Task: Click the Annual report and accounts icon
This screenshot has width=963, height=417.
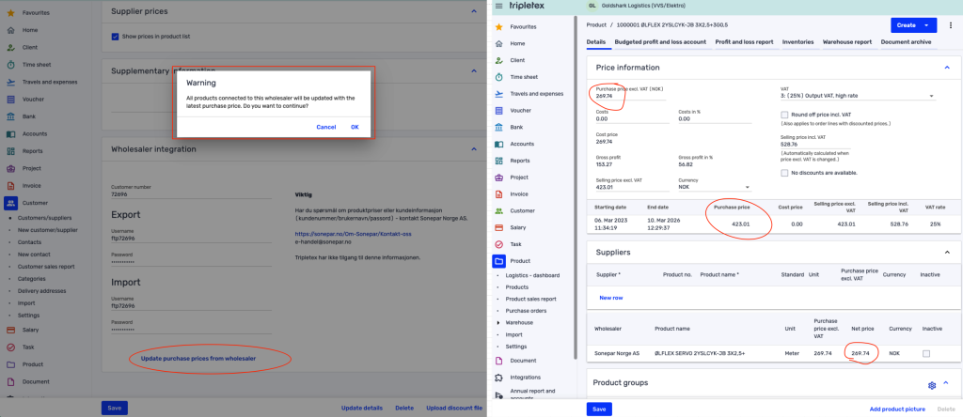Action: pyautogui.click(x=498, y=394)
